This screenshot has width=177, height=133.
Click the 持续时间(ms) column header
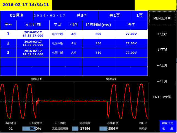pyautogui.click(x=98, y=25)
